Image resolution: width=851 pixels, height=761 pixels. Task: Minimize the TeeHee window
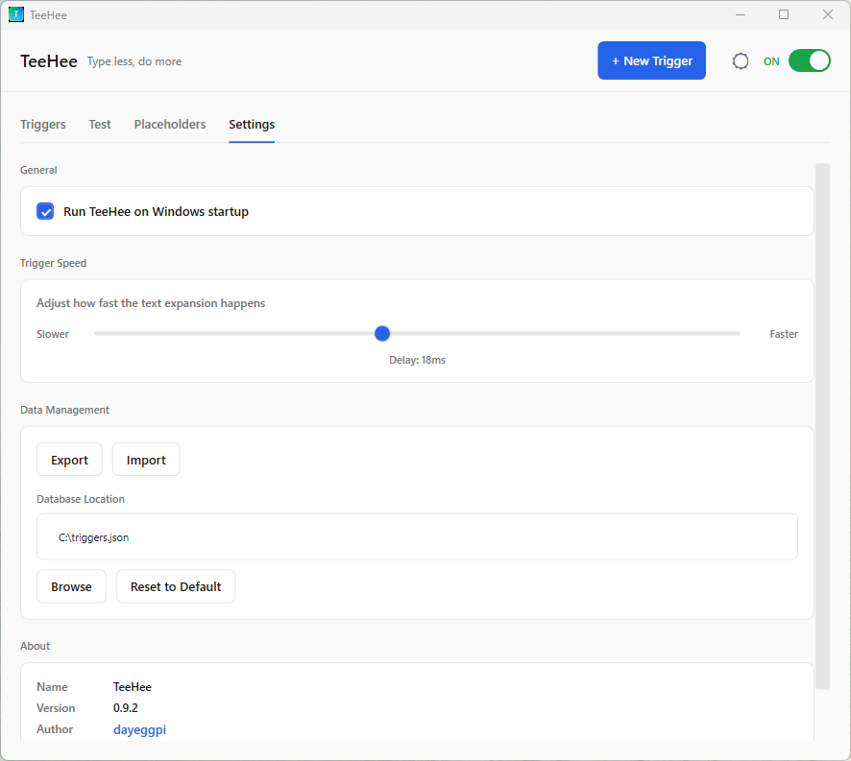coord(741,14)
